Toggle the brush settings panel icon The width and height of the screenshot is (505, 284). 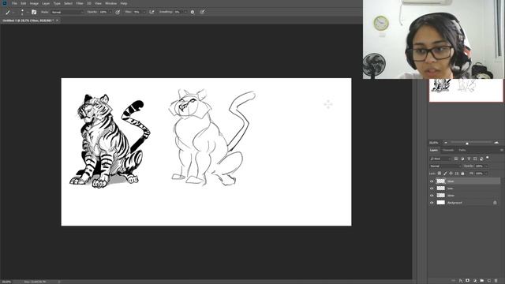(x=34, y=13)
